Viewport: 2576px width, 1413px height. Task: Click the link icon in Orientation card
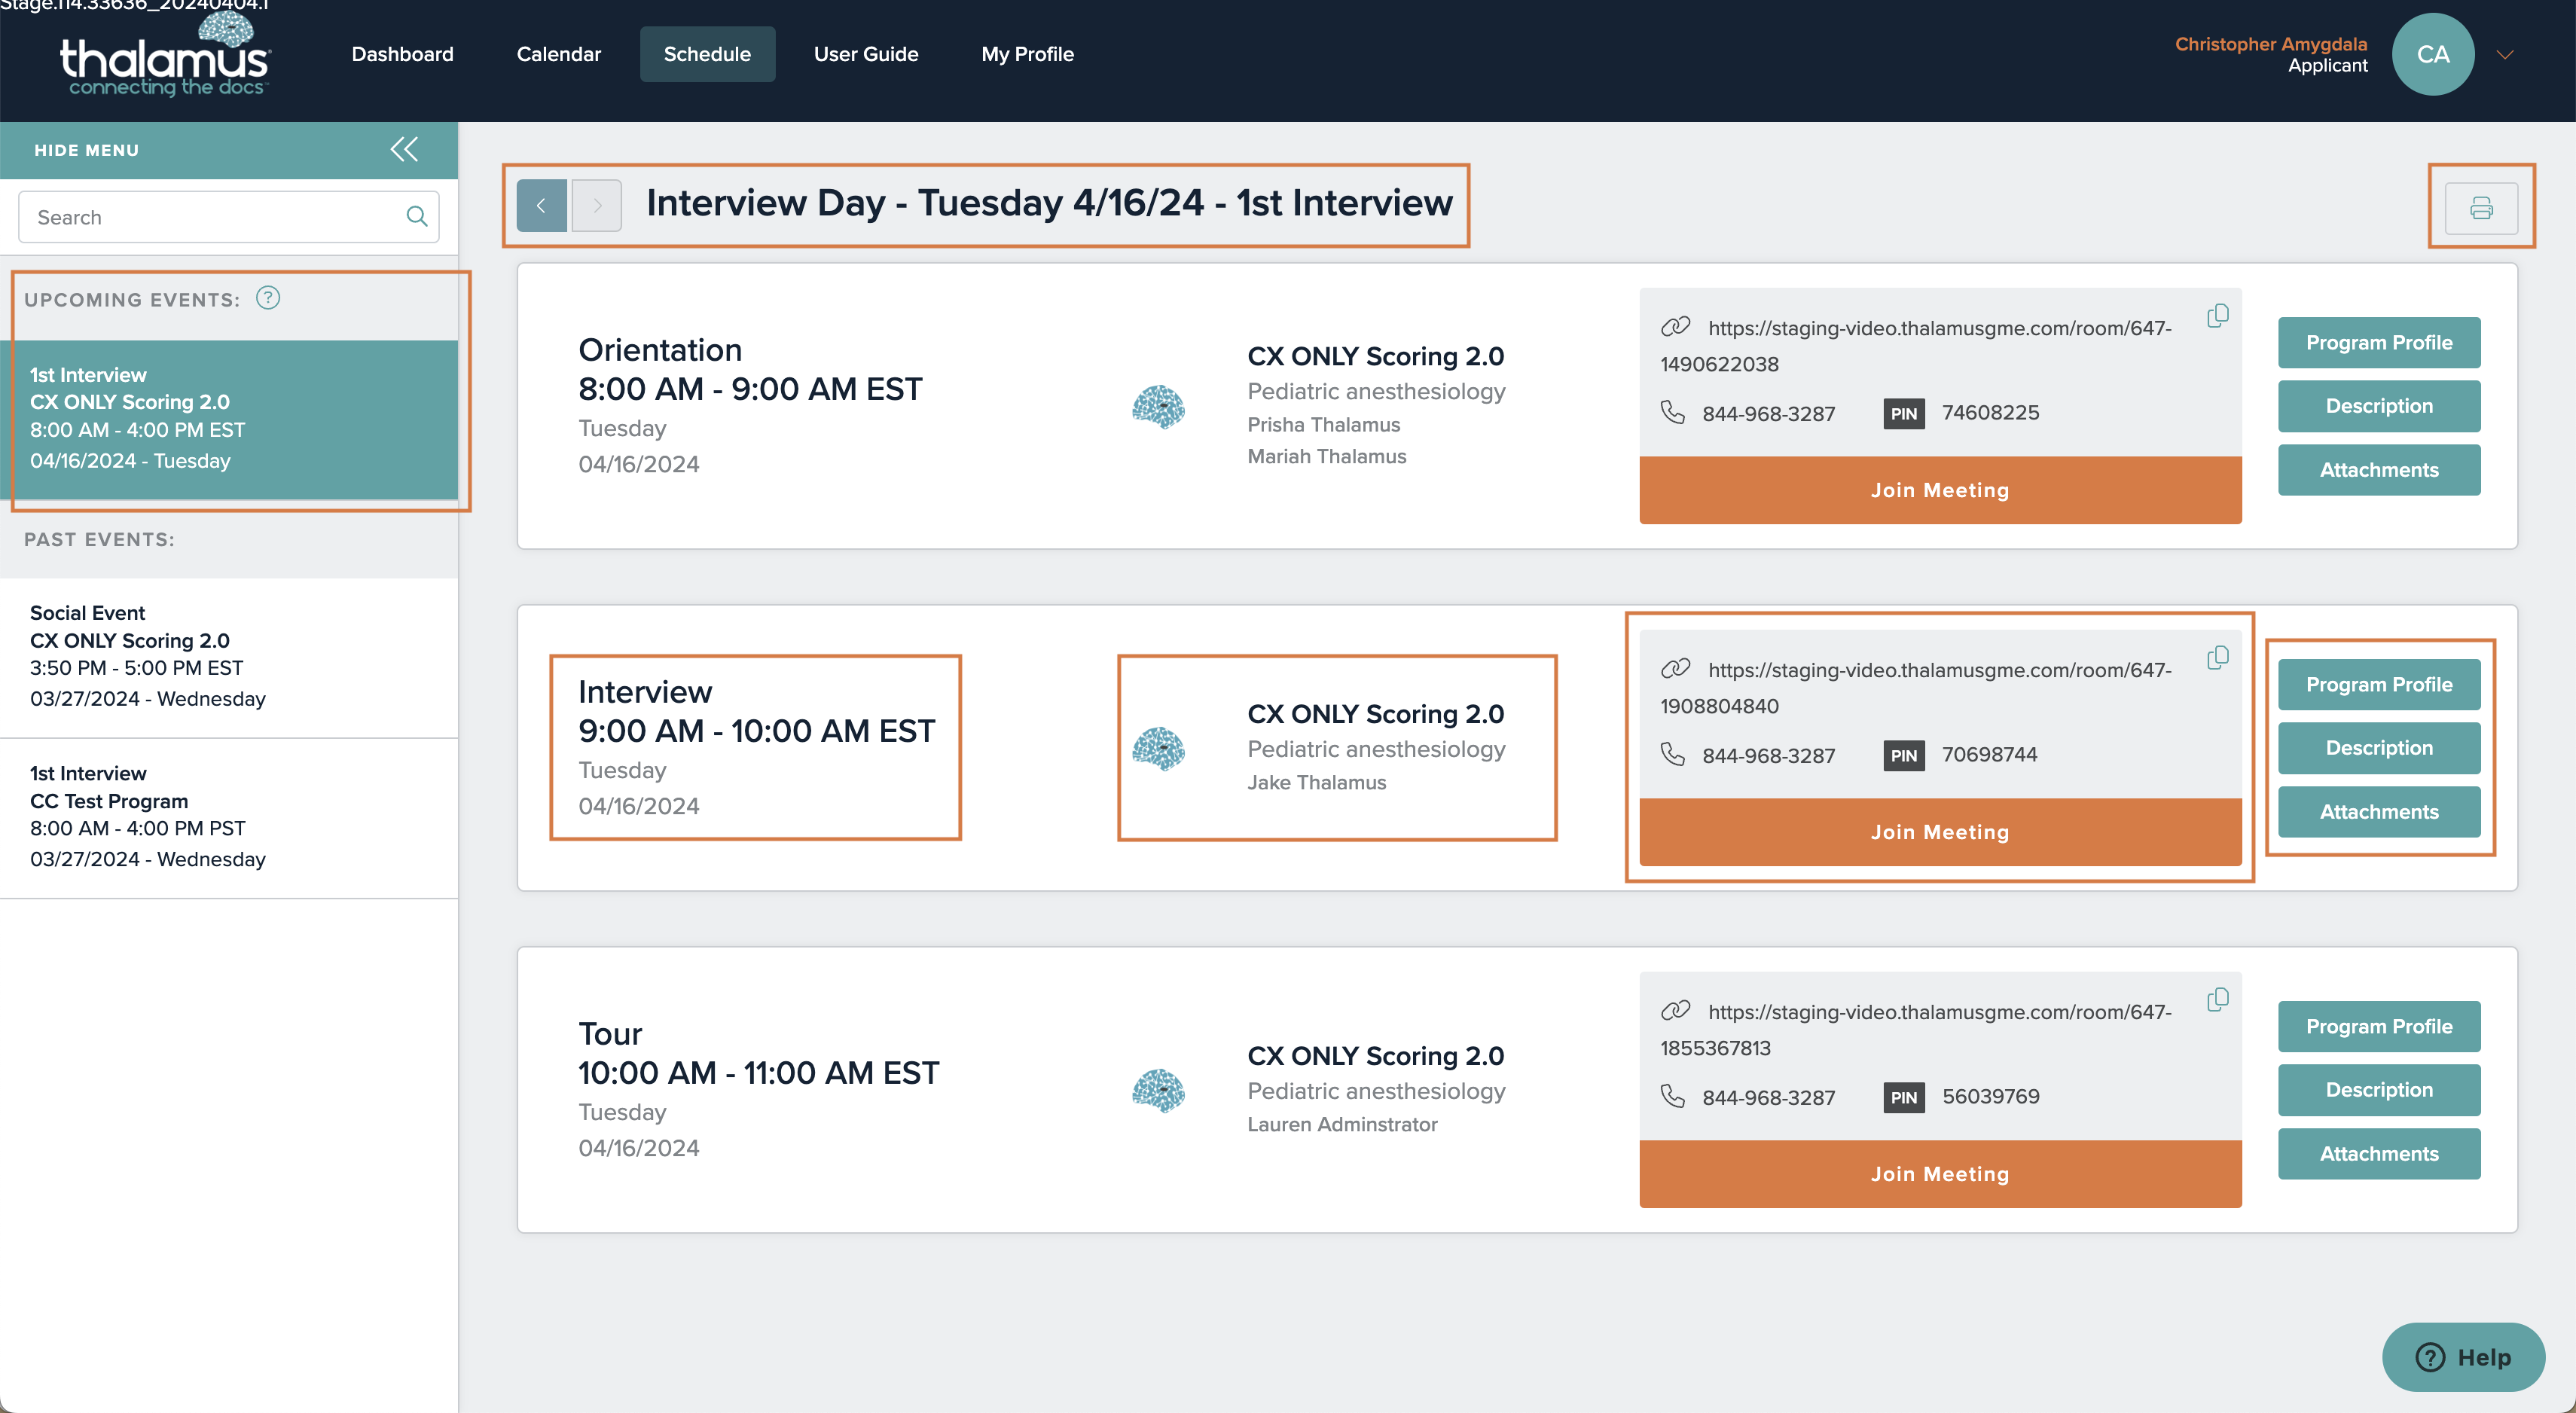click(1675, 327)
